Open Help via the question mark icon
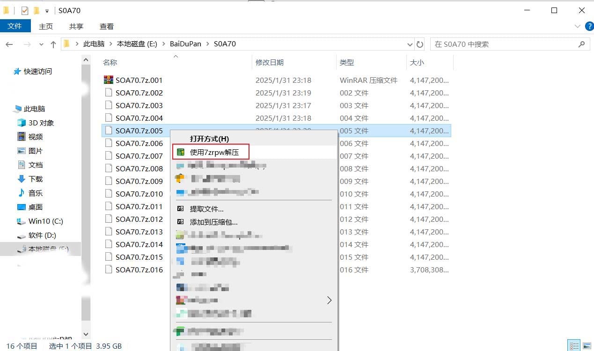This screenshot has height=351, width=594. (x=589, y=26)
